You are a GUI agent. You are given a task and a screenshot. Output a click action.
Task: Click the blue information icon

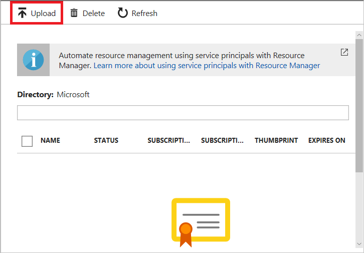coord(33,60)
